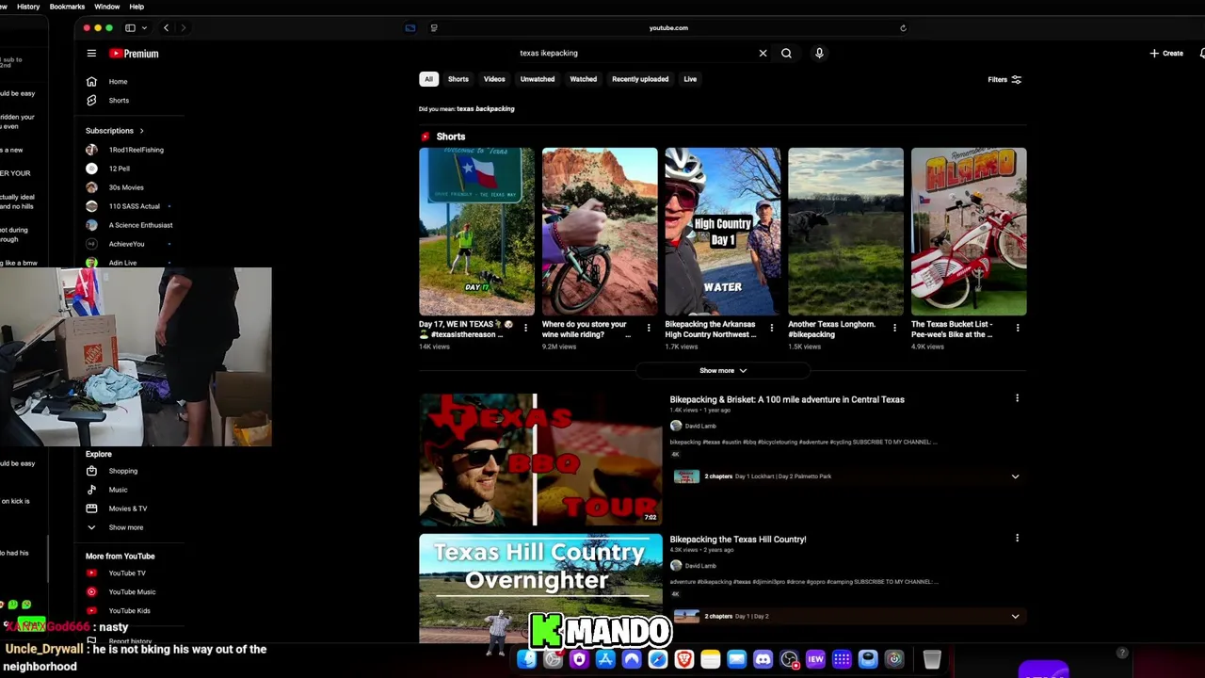Image resolution: width=1205 pixels, height=678 pixels.
Task: Open YouTube TV link
Action: (x=126, y=573)
